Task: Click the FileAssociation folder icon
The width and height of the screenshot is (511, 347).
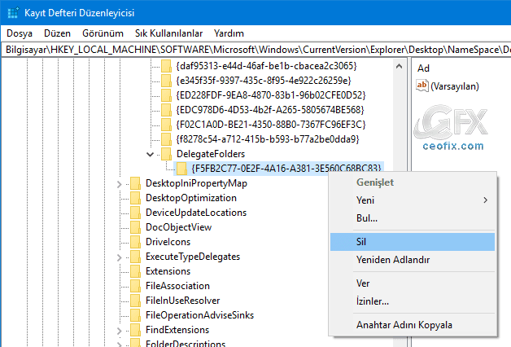Action: click(135, 286)
